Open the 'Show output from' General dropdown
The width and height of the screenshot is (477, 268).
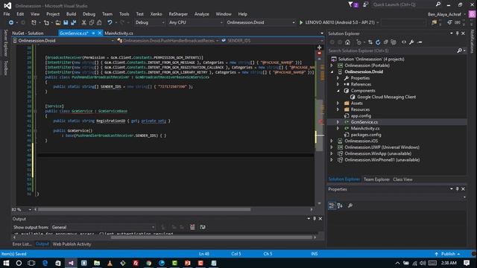[x=103, y=227]
